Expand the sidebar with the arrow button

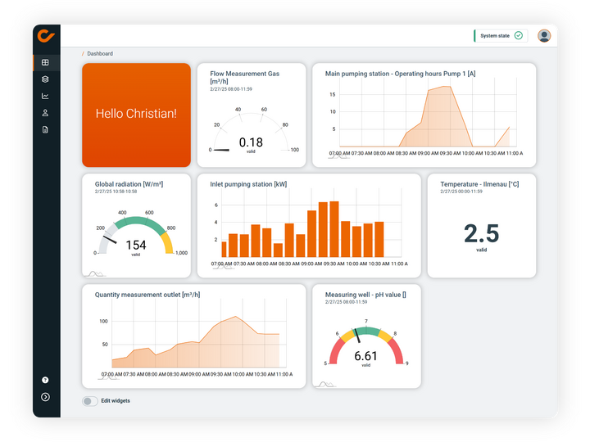[x=45, y=397]
